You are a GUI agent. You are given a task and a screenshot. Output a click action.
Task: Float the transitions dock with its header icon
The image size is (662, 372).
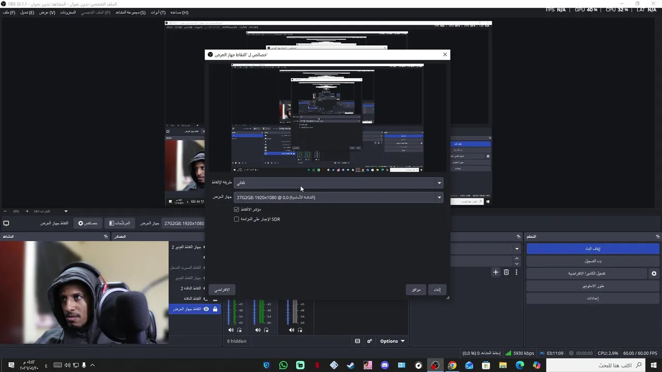518,236
